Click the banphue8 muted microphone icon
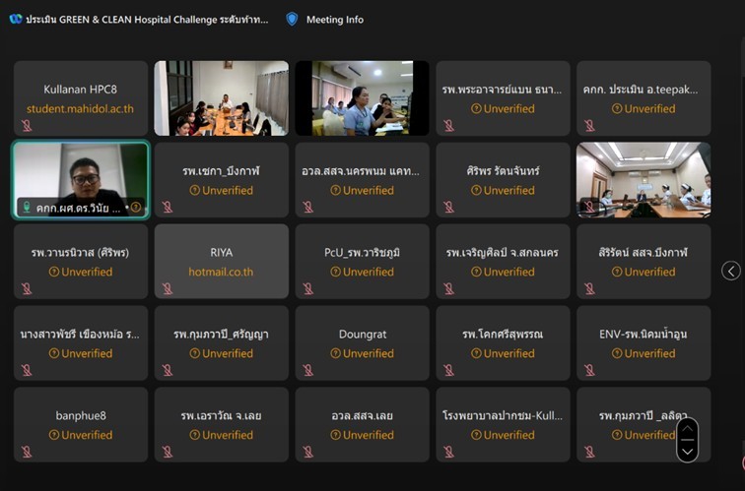This screenshot has width=745, height=491. coord(27,452)
